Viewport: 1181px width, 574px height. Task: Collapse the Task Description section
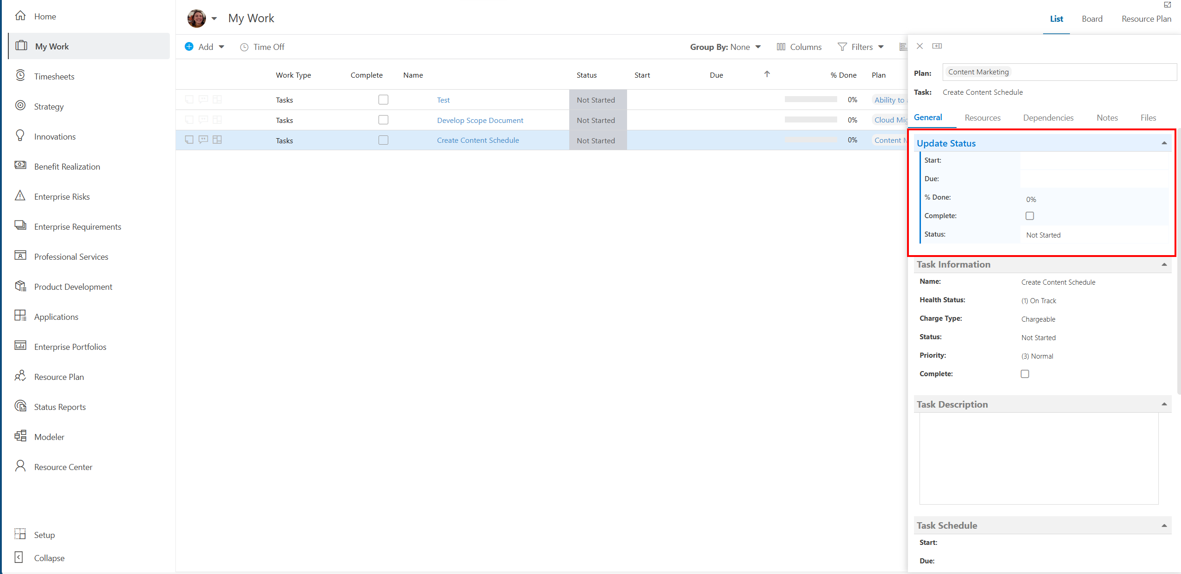click(x=1164, y=404)
